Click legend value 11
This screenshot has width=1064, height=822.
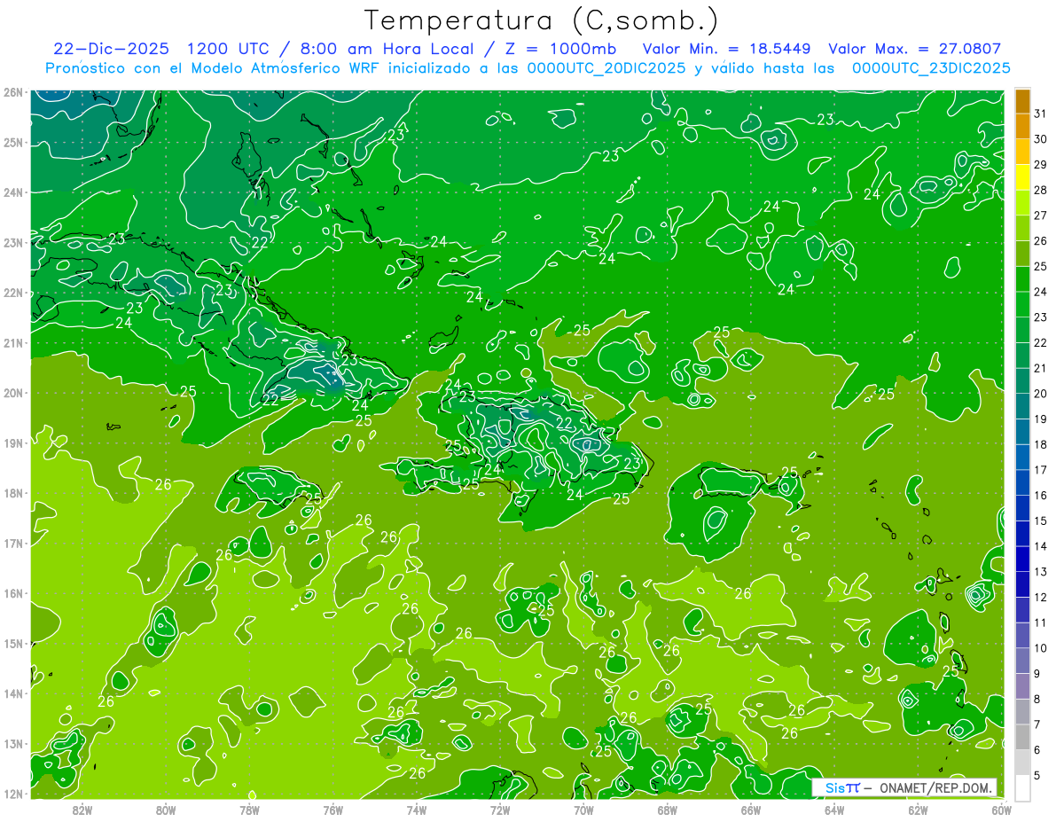1041,622
